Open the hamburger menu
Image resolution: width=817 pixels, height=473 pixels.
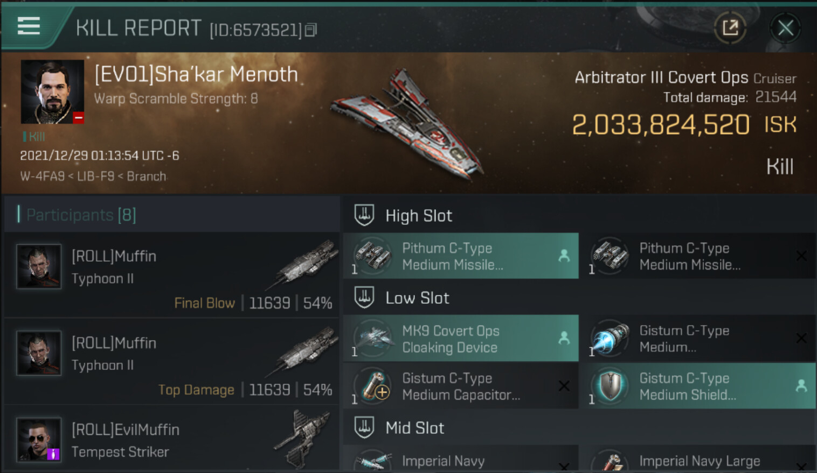(x=29, y=26)
